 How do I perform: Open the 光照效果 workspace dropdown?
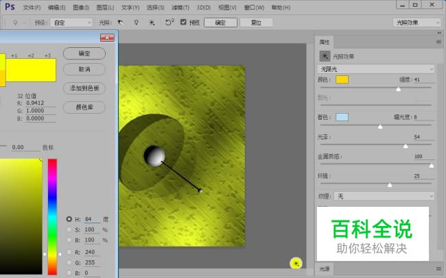416,23
